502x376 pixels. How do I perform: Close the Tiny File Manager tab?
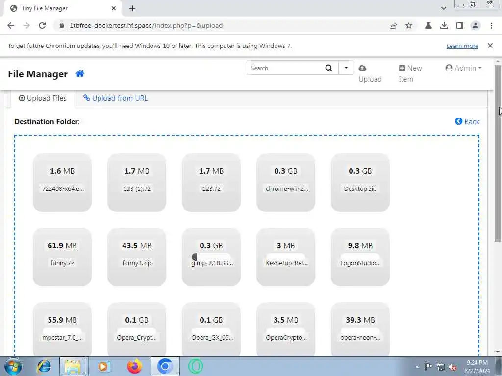click(114, 8)
